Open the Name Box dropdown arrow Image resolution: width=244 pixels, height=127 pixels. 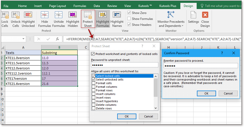click(x=28, y=39)
